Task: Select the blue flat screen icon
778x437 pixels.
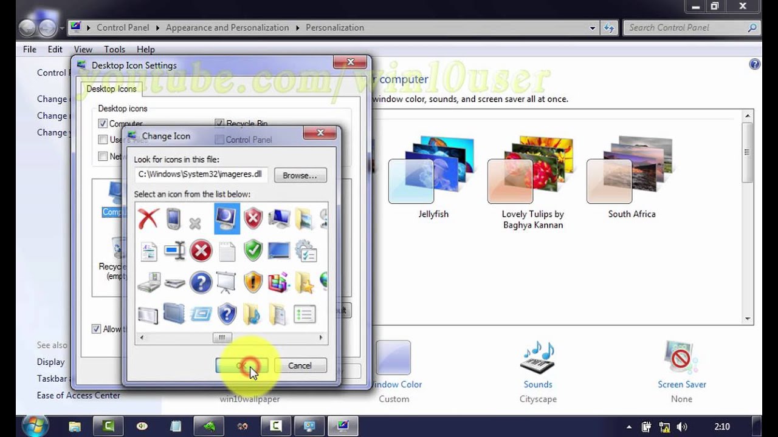Action: pos(279,250)
